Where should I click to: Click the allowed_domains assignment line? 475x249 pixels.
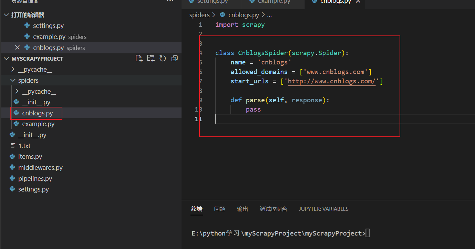301,72
